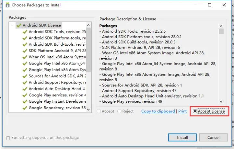Select Google Play services package entry
Image resolution: width=234 pixels, height=149 pixels.
(x=56, y=95)
